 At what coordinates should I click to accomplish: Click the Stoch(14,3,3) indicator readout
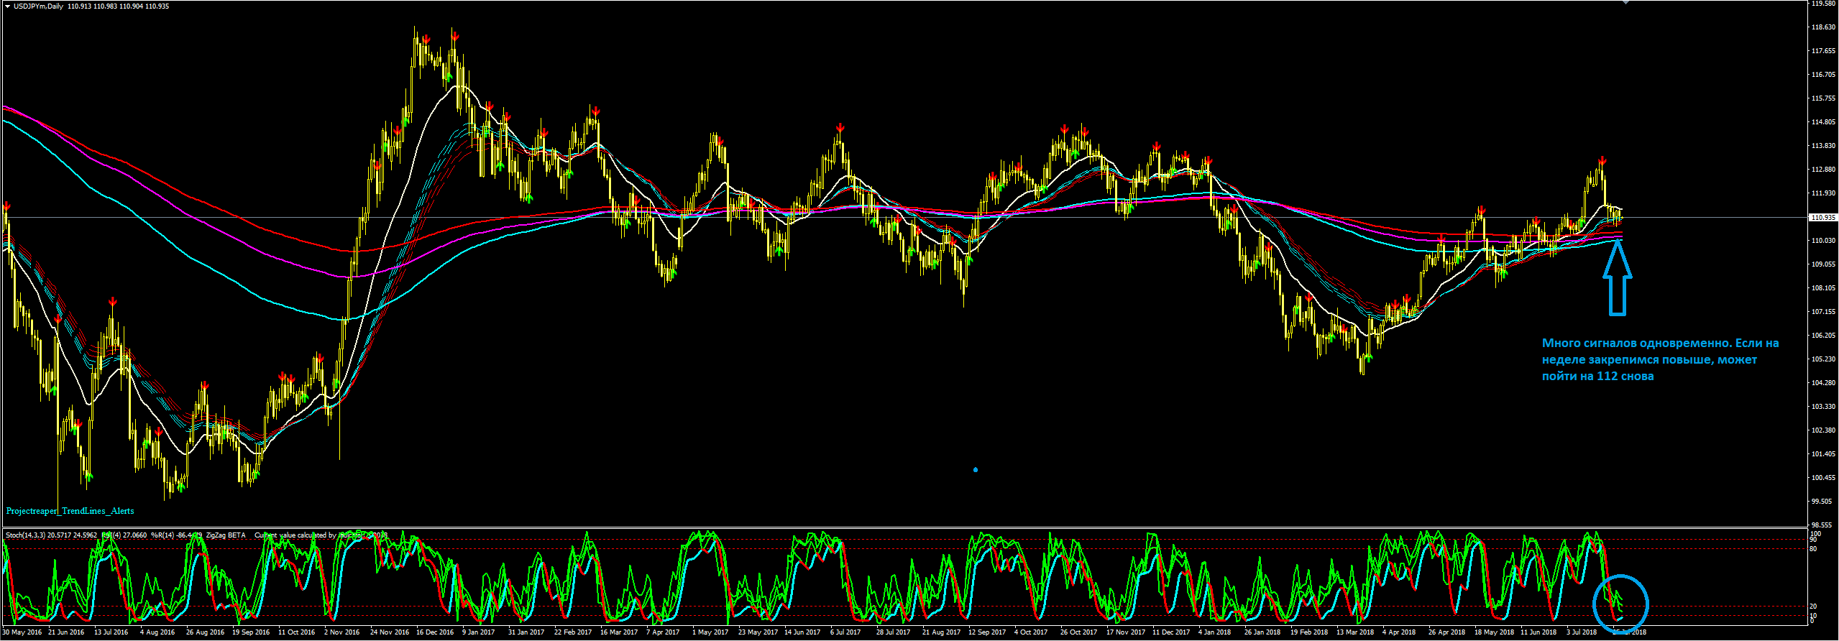(x=51, y=535)
